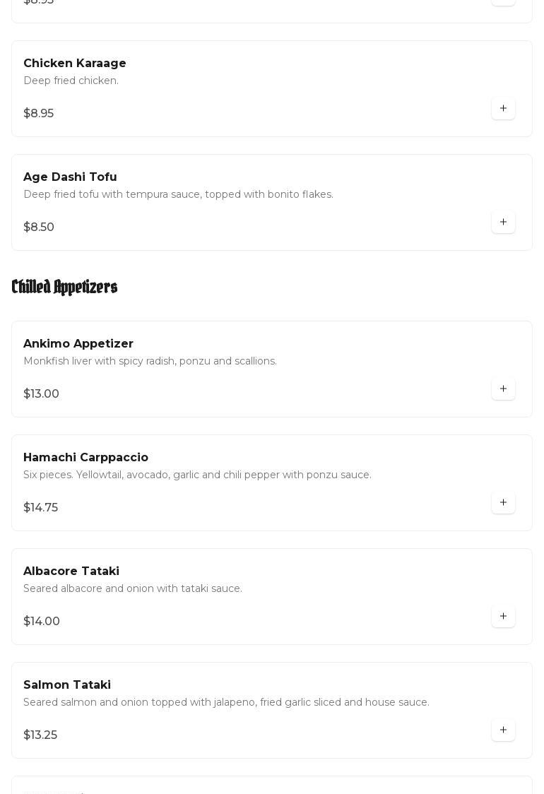Add Hamachi Carppaccio to cart

click(x=503, y=503)
